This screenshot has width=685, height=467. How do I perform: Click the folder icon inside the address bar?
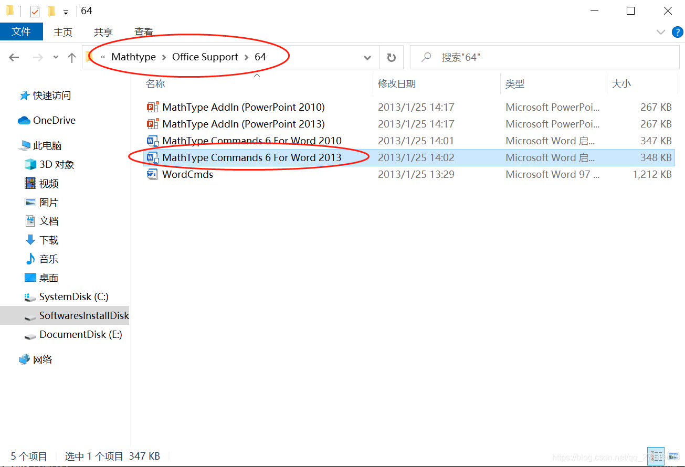tap(90, 57)
